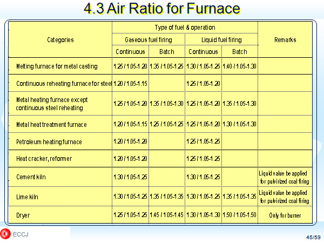Click the page number 45/59
Screen dimensions: 324x243
click(312, 237)
